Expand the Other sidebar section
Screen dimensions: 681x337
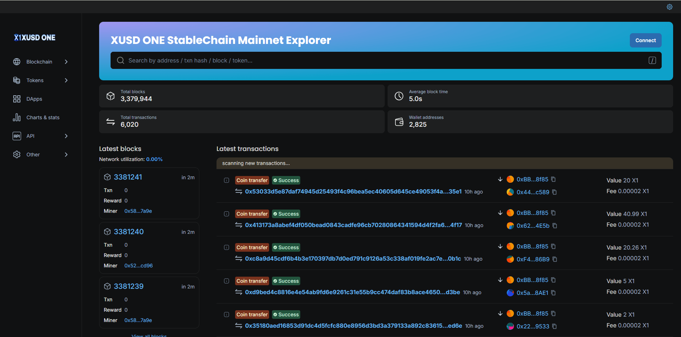point(33,154)
